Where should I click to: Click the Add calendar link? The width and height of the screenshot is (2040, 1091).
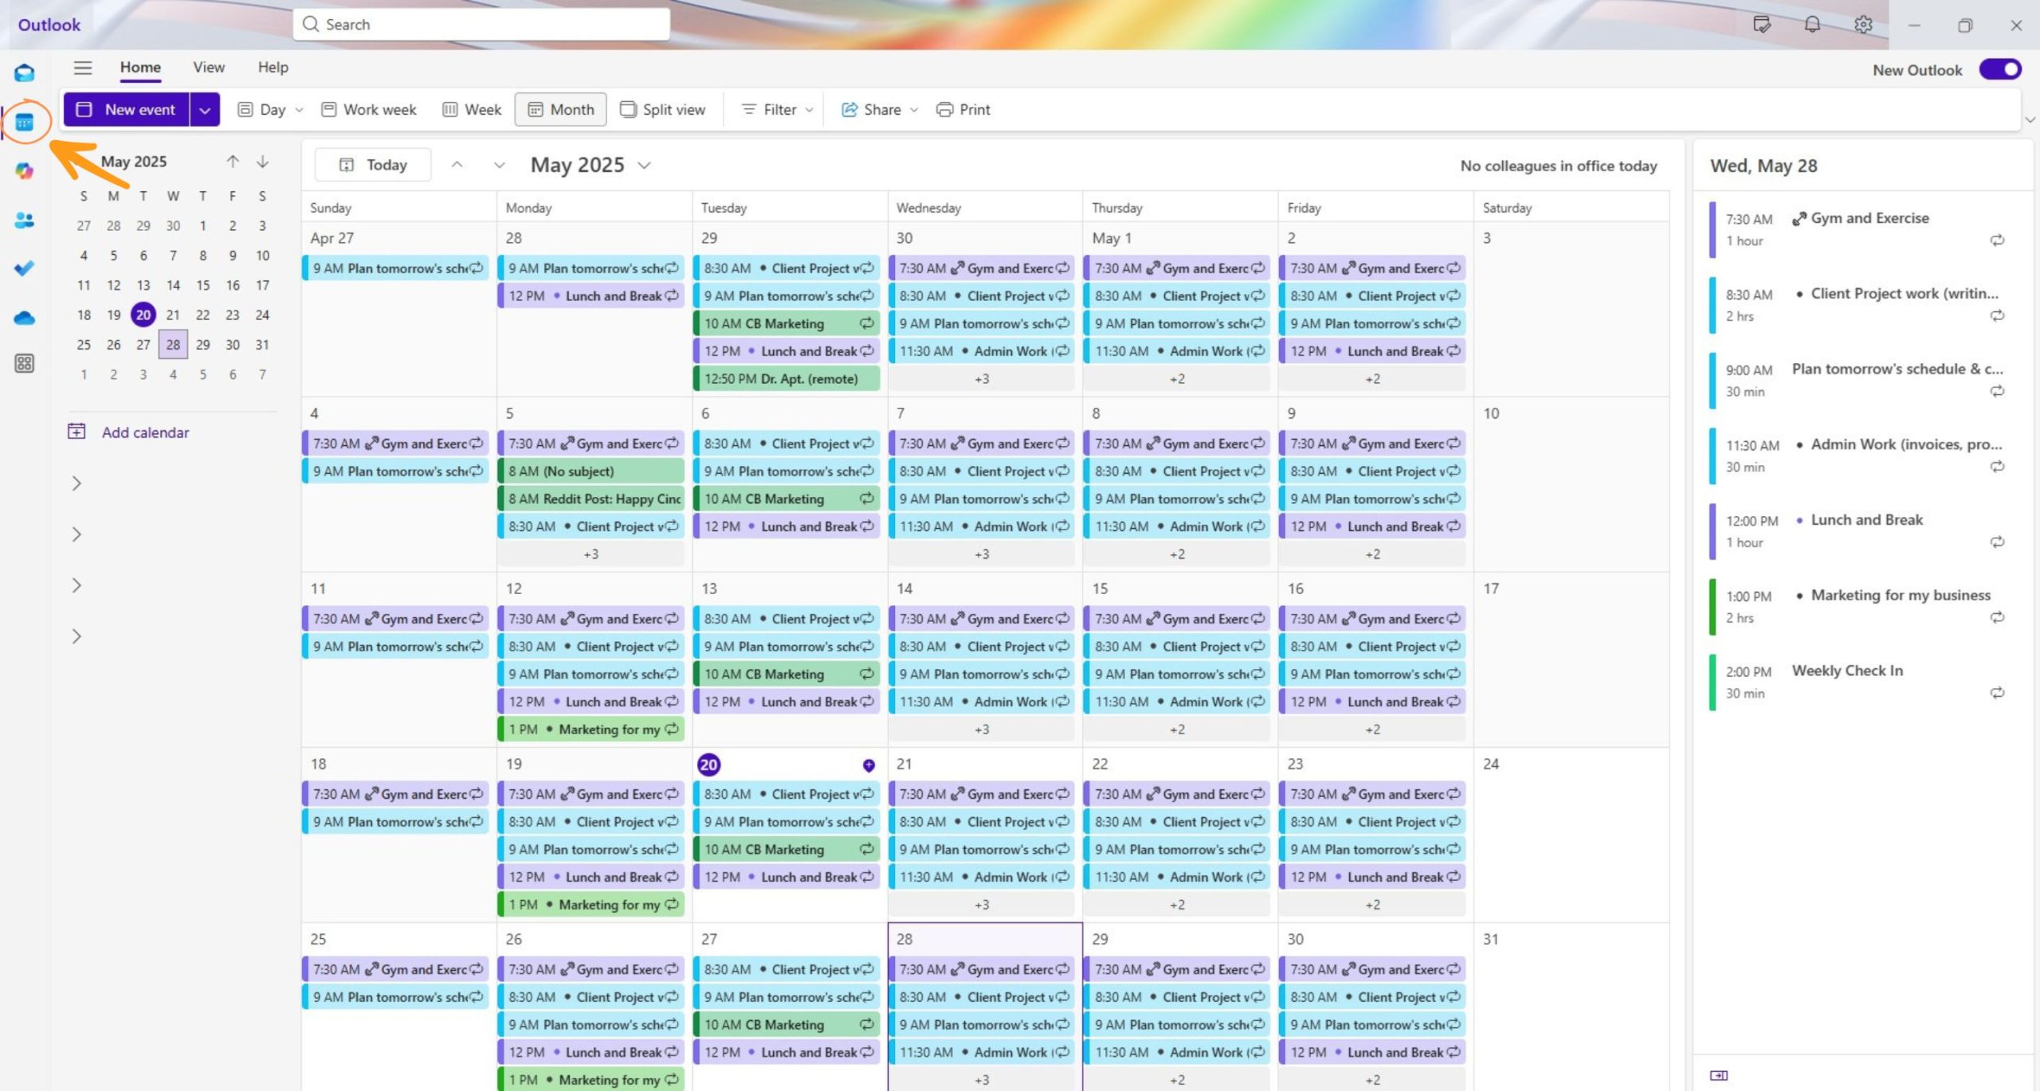tap(145, 432)
